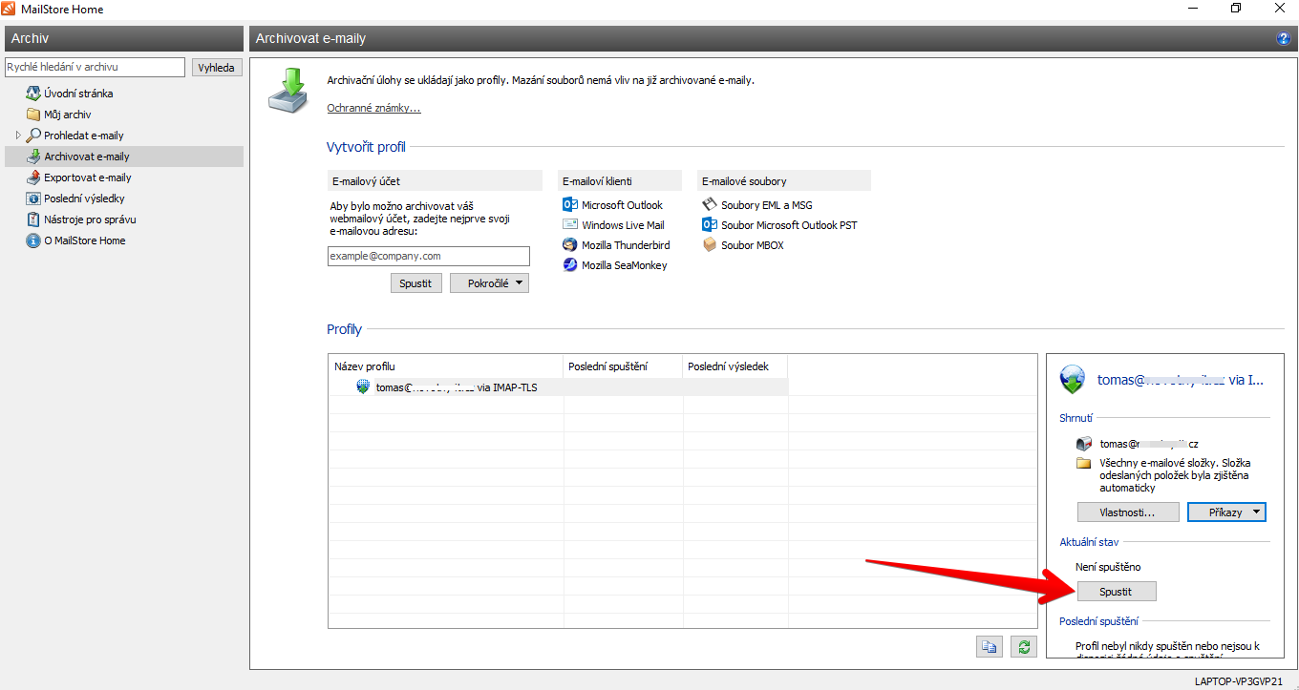Click the Úvodní stránka icon in sidebar
The height and width of the screenshot is (690, 1299).
point(33,94)
